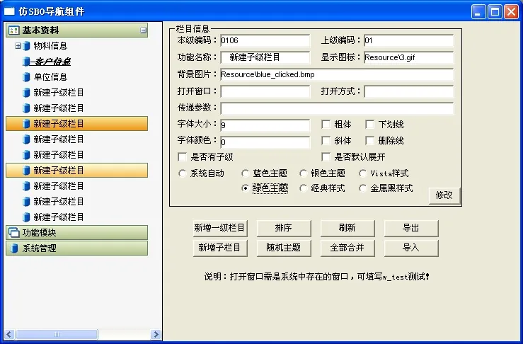This screenshot has width=523, height=344.
Task: Click the 刷新 button
Action: (x=347, y=228)
